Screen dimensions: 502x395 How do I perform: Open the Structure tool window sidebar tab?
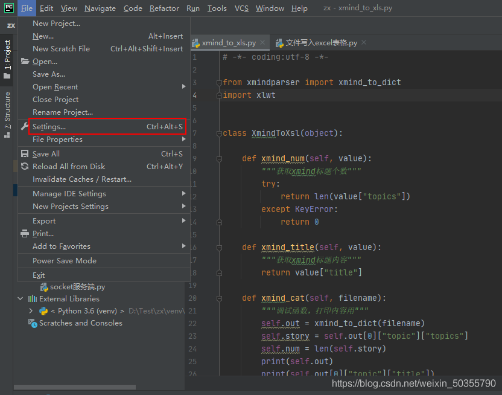pyautogui.click(x=7, y=114)
